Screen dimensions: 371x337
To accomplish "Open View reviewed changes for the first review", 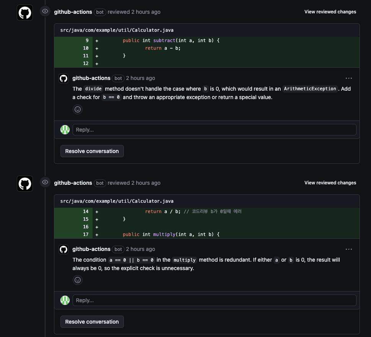I will (330, 11).
